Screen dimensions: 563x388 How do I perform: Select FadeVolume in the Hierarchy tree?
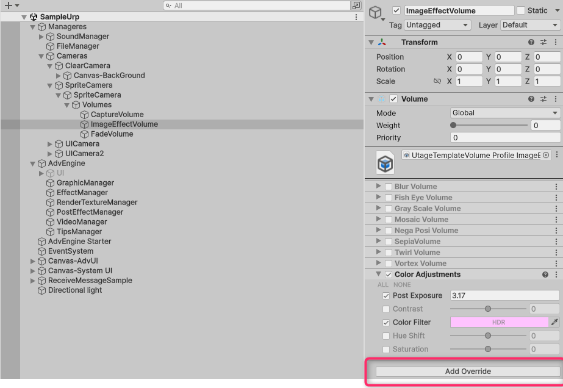112,134
